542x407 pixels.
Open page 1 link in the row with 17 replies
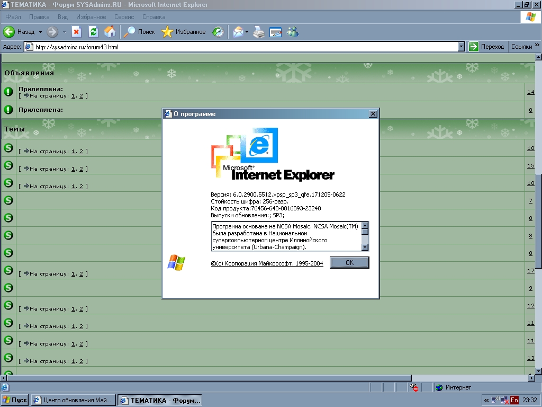point(73,274)
